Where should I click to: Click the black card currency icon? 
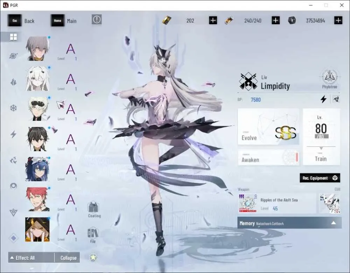[167, 20]
